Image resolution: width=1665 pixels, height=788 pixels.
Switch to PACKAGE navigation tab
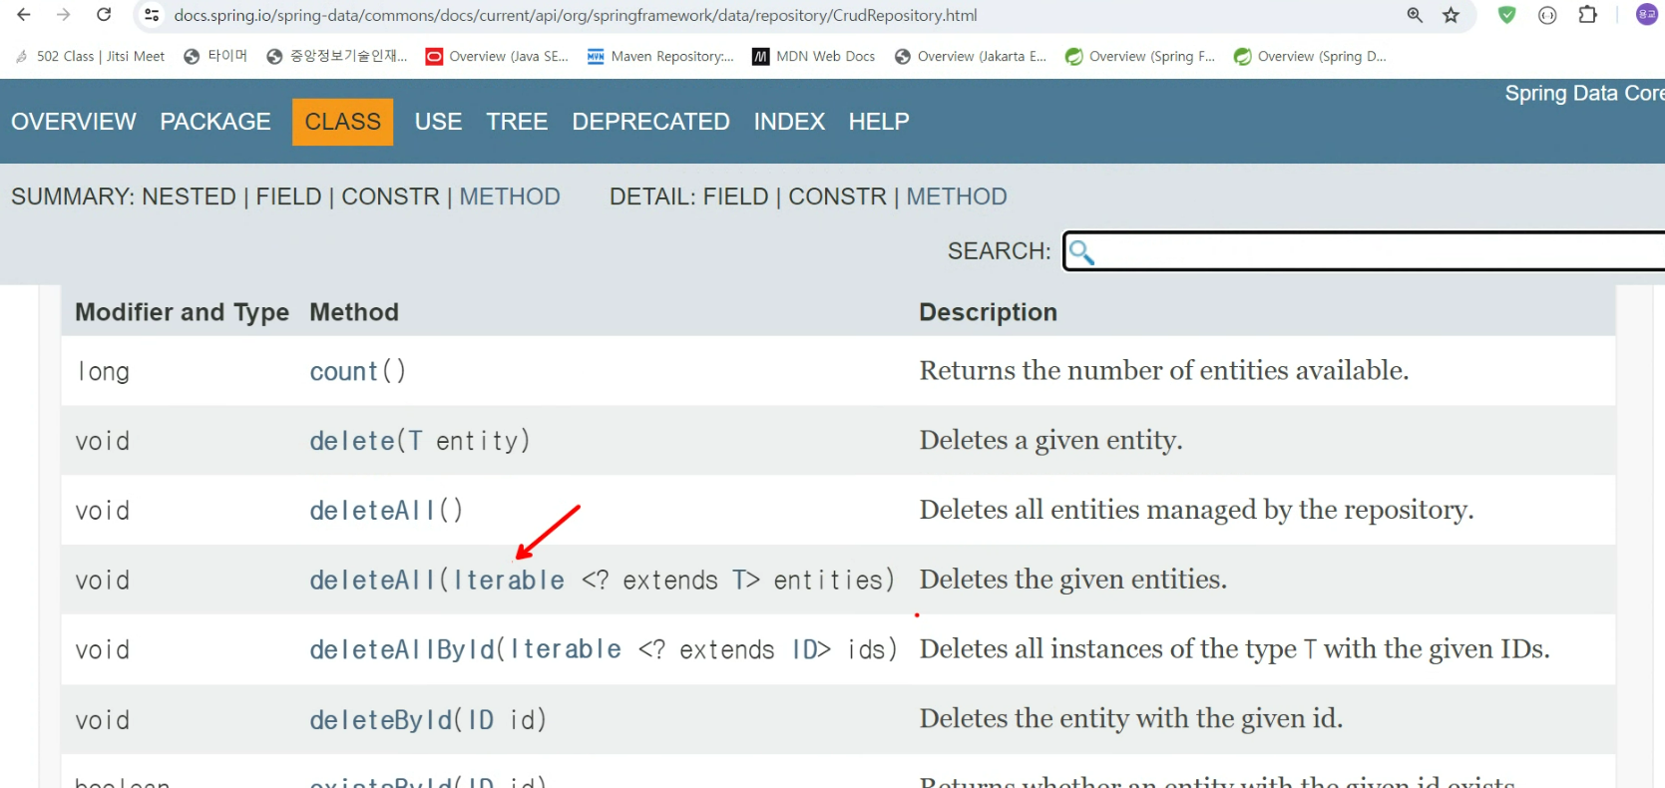click(x=215, y=122)
